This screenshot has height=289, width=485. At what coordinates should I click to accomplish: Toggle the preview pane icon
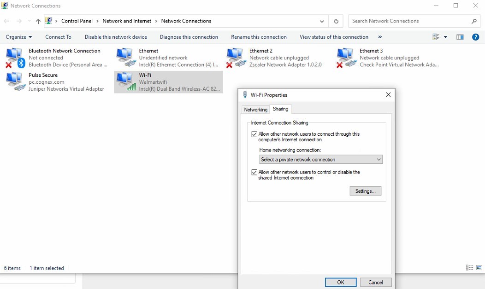pos(460,37)
